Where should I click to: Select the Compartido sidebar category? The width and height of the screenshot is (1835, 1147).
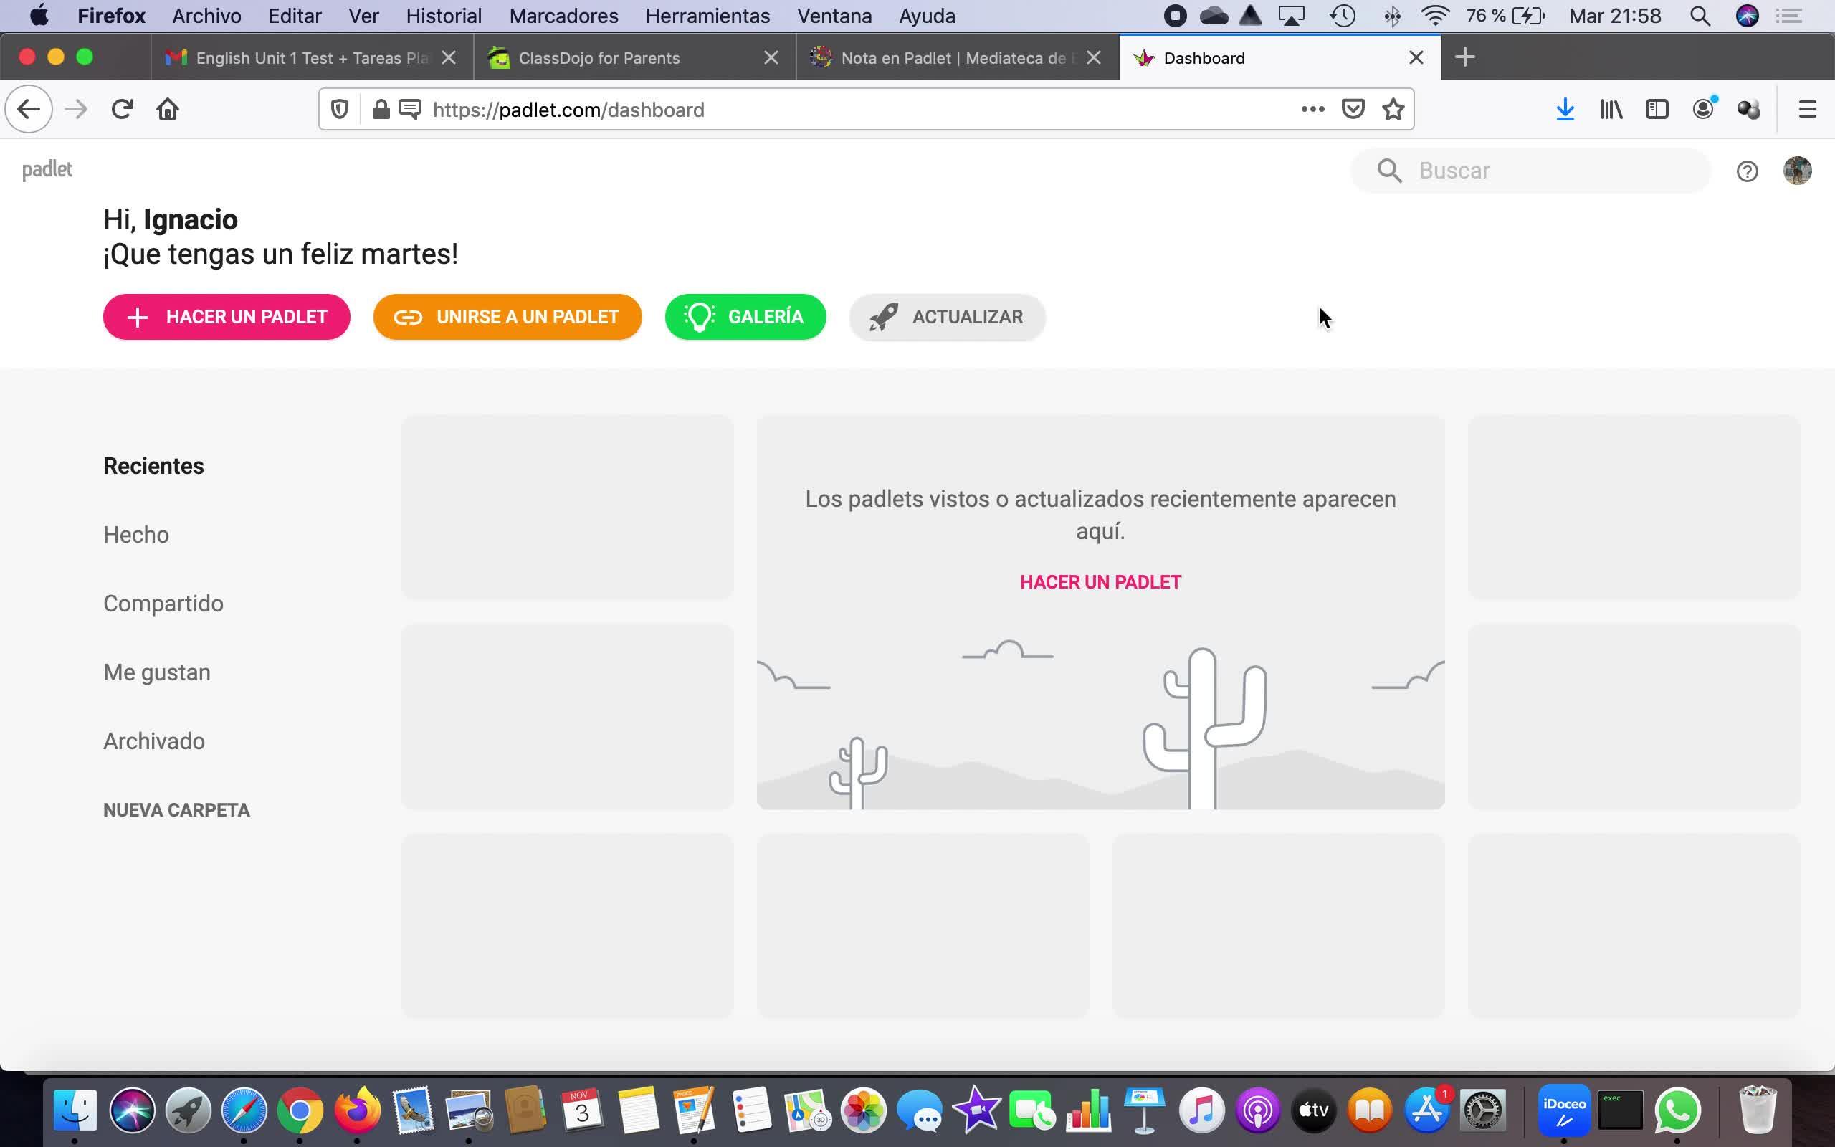tap(163, 604)
